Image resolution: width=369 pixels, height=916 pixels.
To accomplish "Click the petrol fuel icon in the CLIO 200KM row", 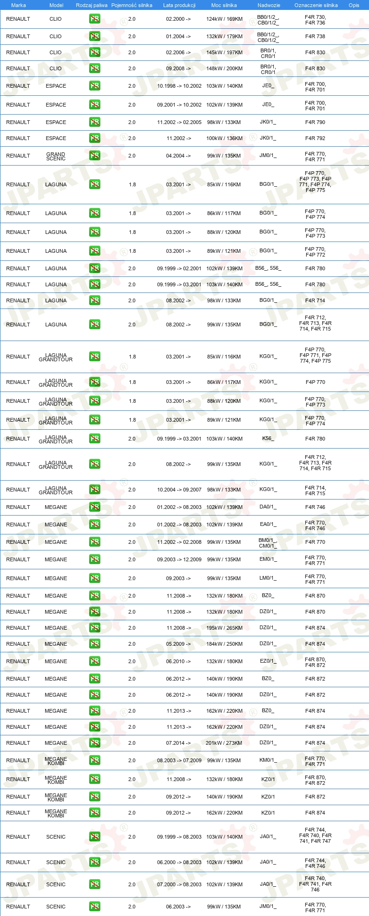I will pyautogui.click(x=94, y=68).
